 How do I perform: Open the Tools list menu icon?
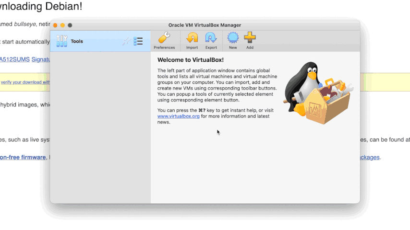click(x=138, y=41)
